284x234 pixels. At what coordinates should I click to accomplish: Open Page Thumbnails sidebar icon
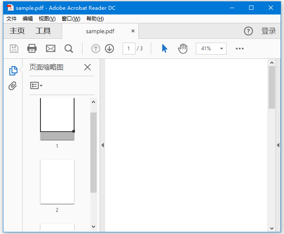coord(13,71)
